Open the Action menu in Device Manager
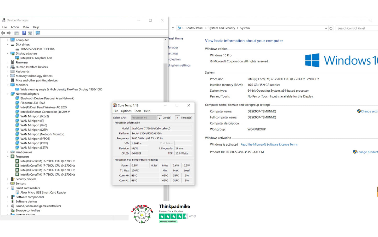Image resolution: width=378 pixels, height=237 pixels. pos(15,27)
